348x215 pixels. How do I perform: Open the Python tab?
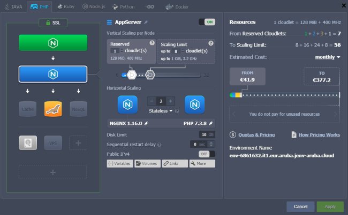123,7
